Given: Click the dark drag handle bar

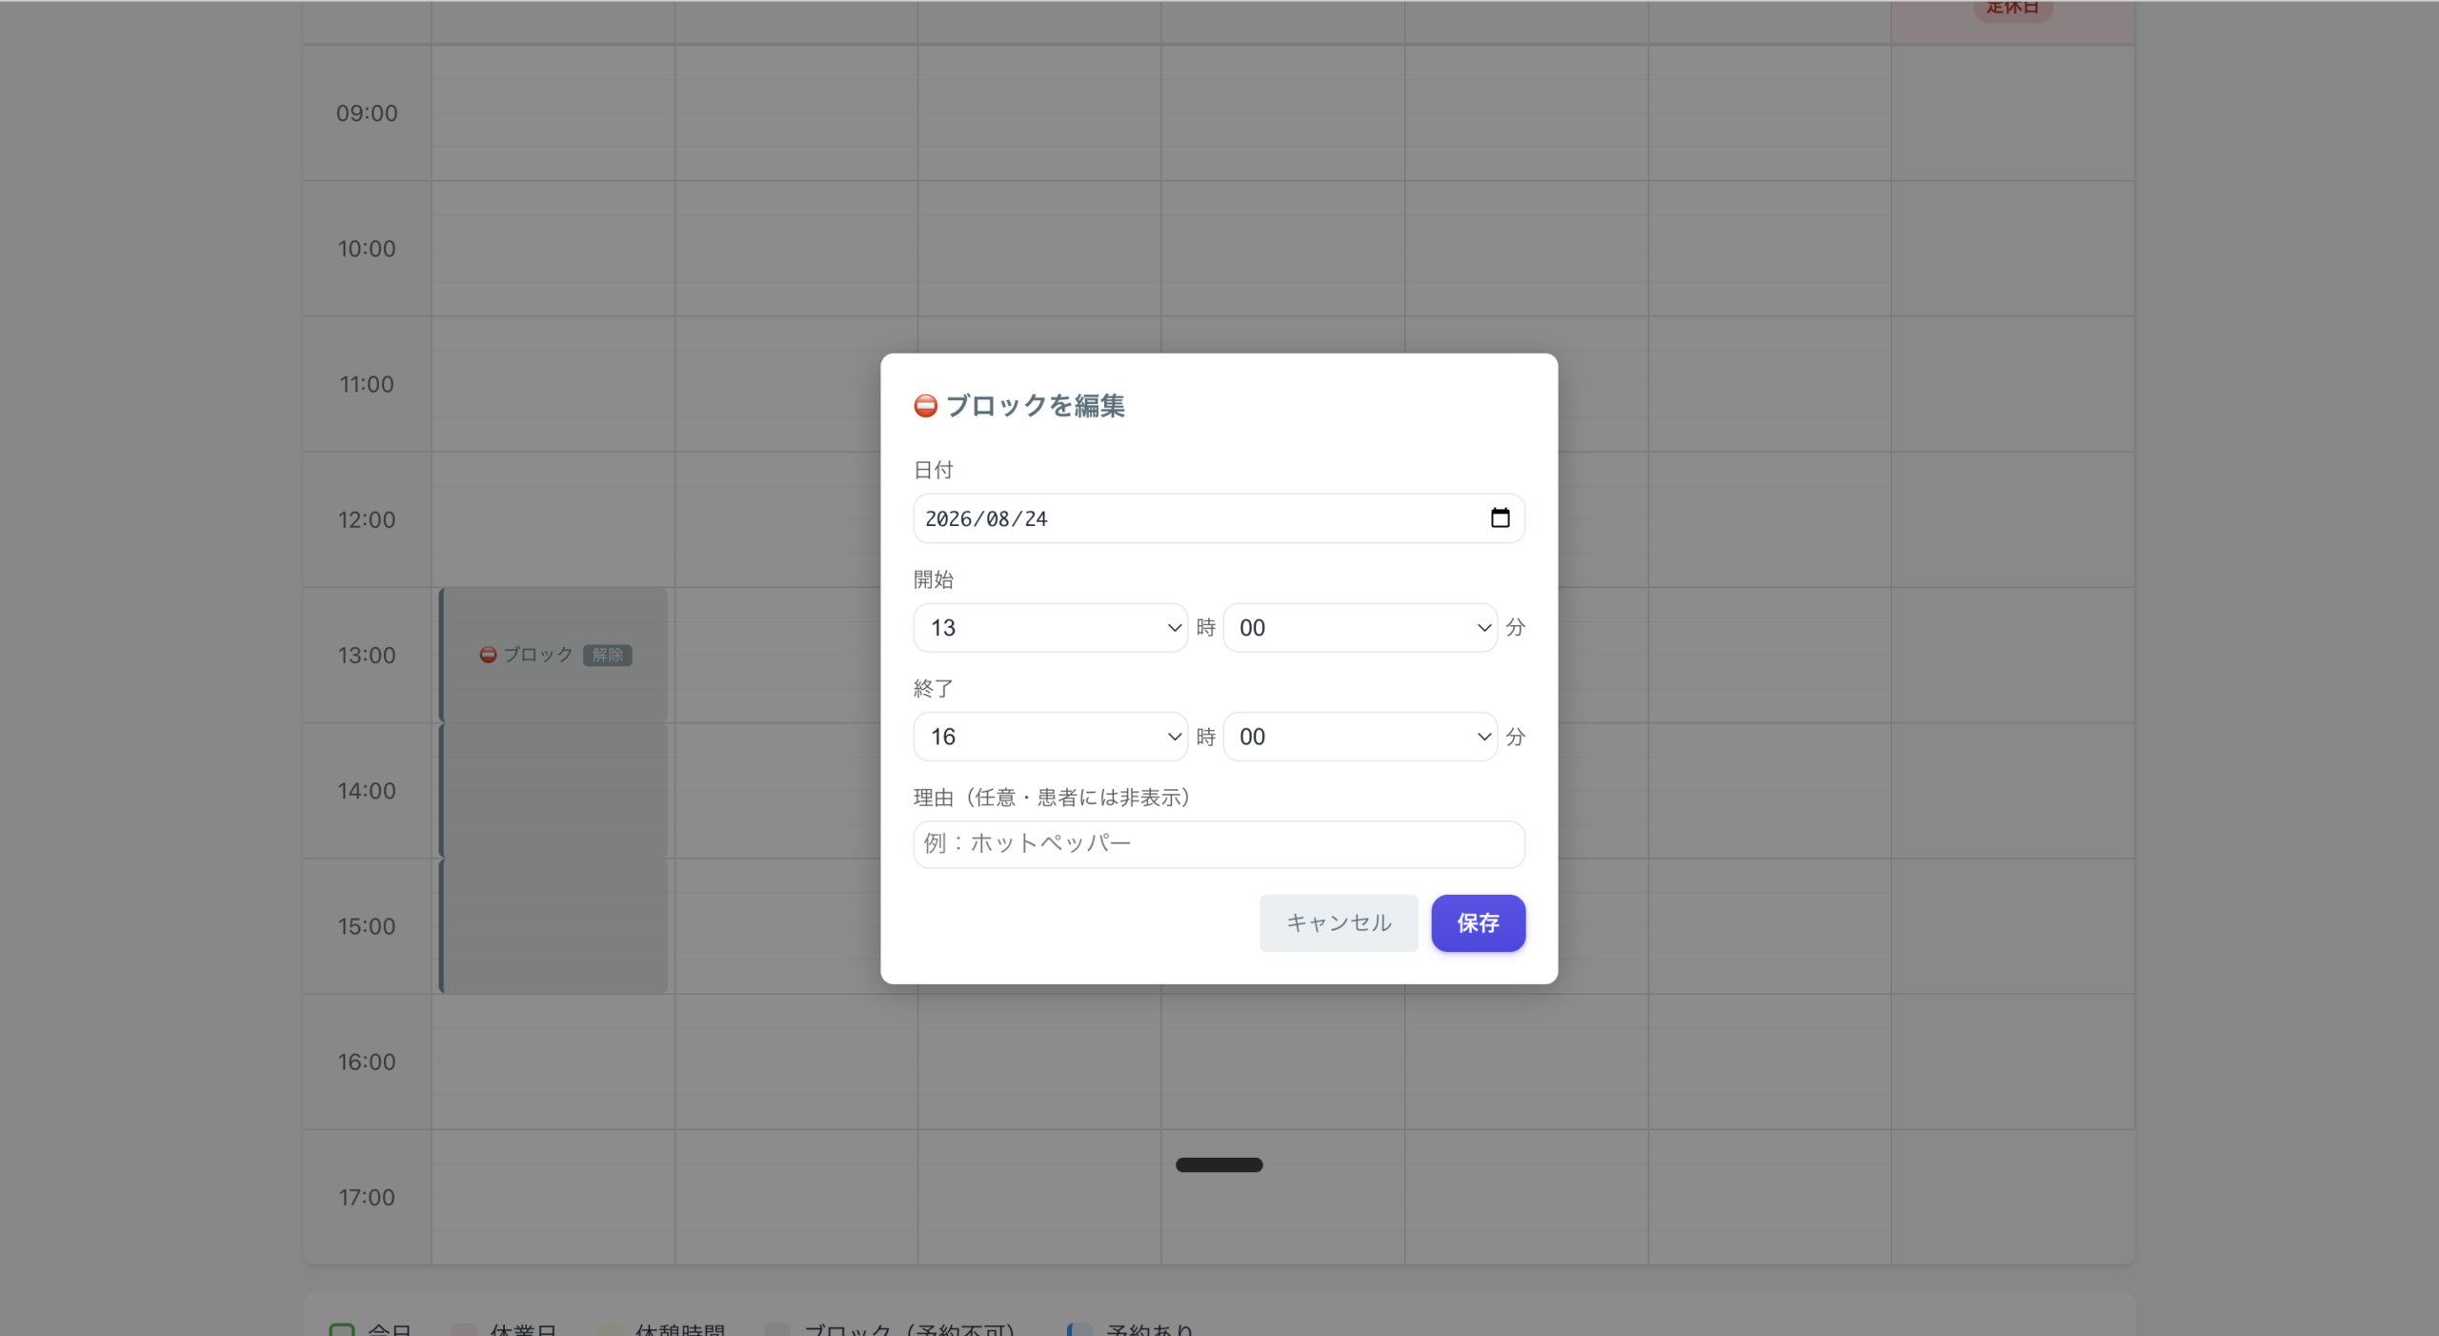Looking at the screenshot, I should [x=1219, y=1164].
